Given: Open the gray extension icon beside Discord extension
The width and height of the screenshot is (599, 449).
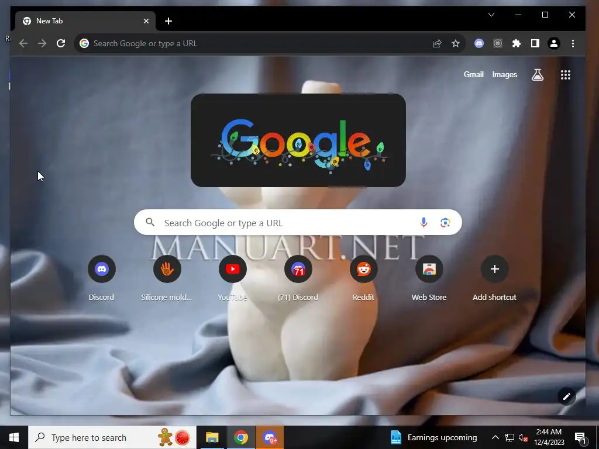Looking at the screenshot, I should coord(497,43).
